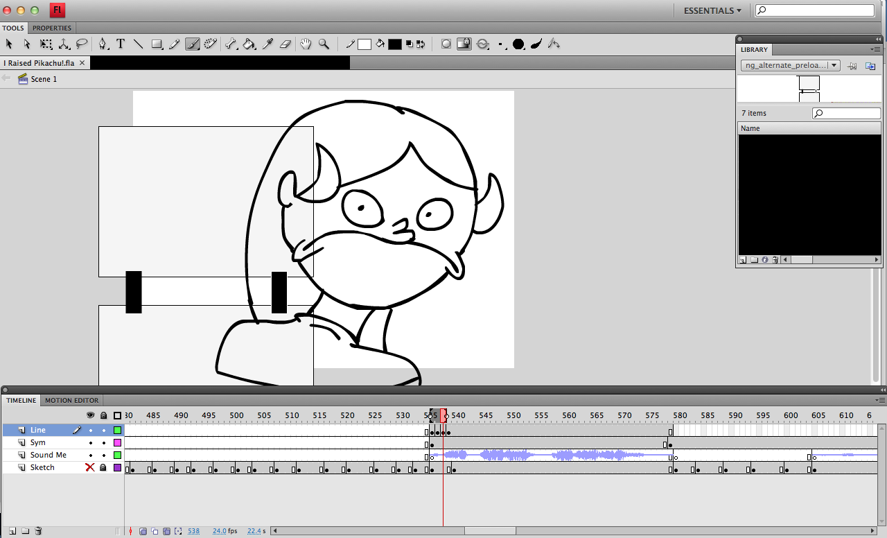Open the brush size dropdown
This screenshot has height=538, width=887.
[501, 44]
